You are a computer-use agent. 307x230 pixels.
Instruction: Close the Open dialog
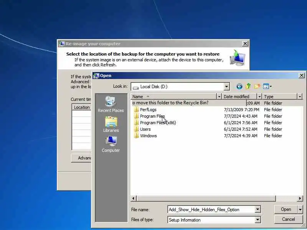(x=302, y=76)
